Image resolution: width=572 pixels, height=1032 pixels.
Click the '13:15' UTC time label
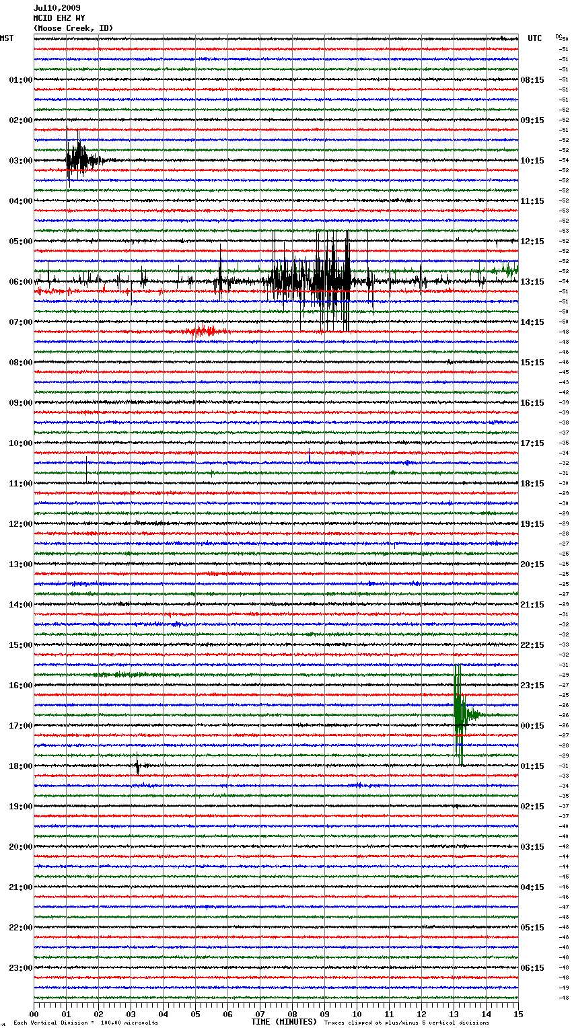(532, 282)
